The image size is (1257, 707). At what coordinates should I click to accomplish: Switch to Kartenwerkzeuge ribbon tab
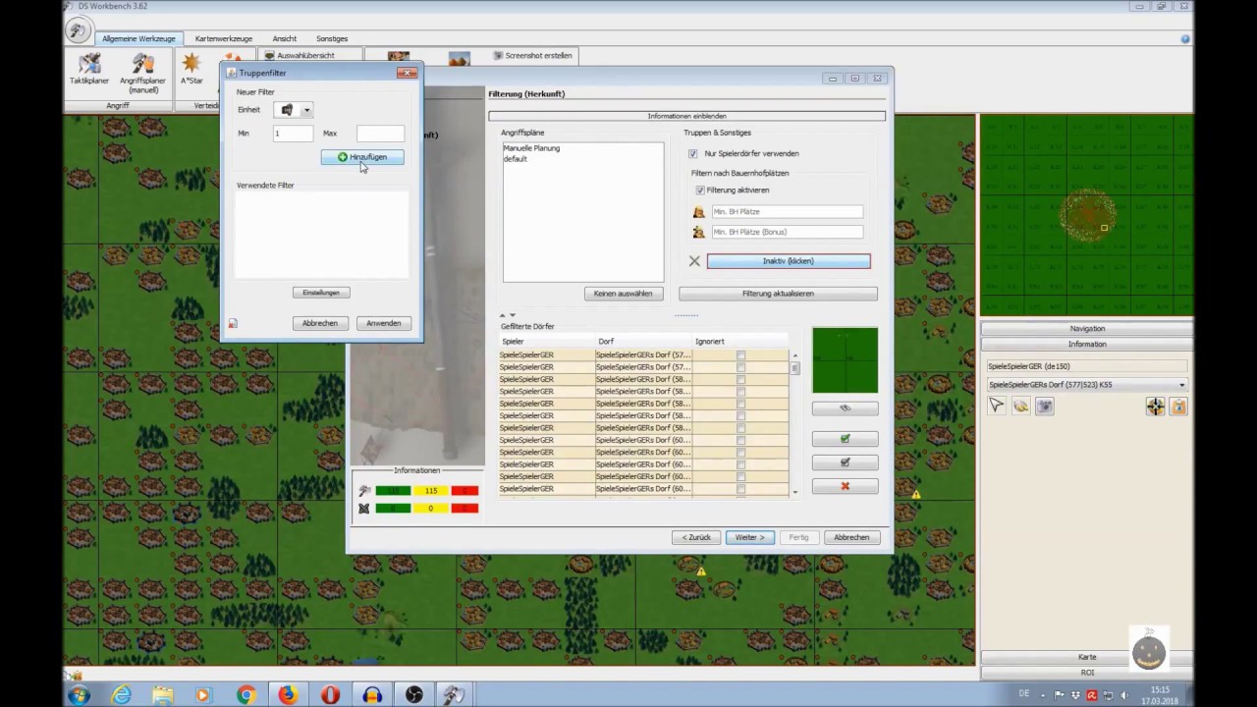pyautogui.click(x=224, y=38)
